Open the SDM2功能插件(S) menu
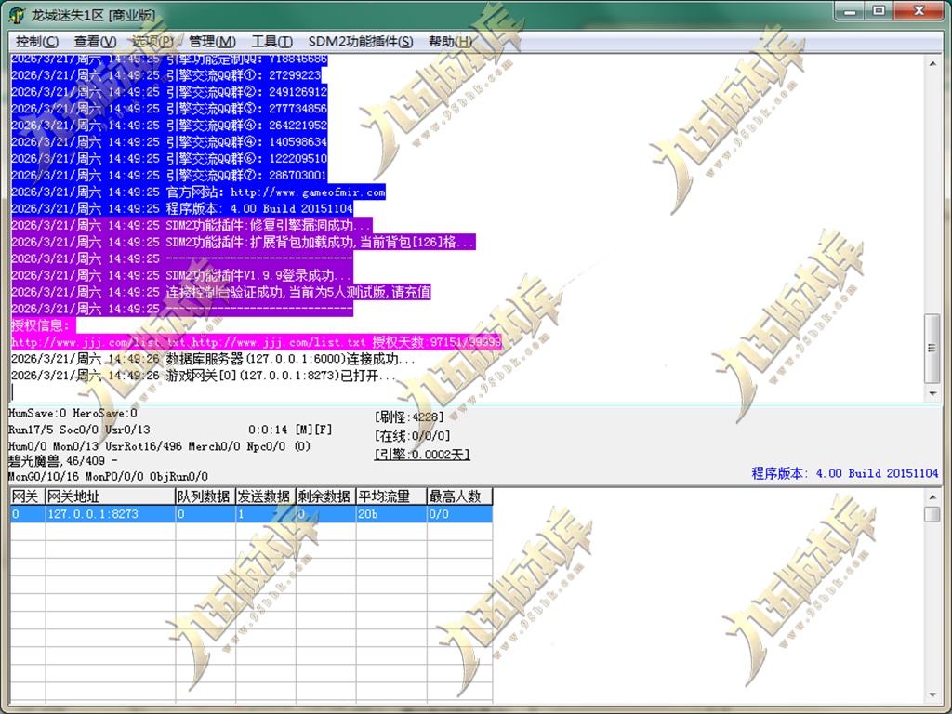This screenshot has height=714, width=952. click(x=361, y=41)
